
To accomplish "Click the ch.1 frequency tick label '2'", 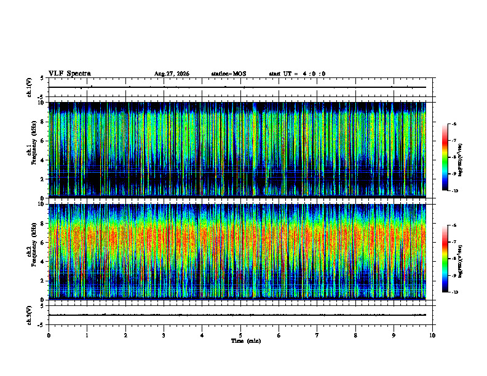I will (x=43, y=179).
